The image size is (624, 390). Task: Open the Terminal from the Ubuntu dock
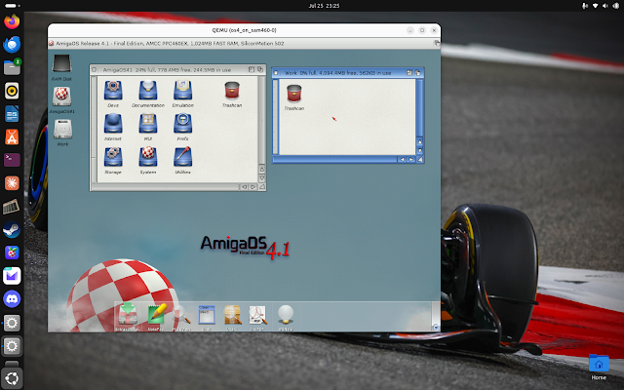(x=12, y=160)
